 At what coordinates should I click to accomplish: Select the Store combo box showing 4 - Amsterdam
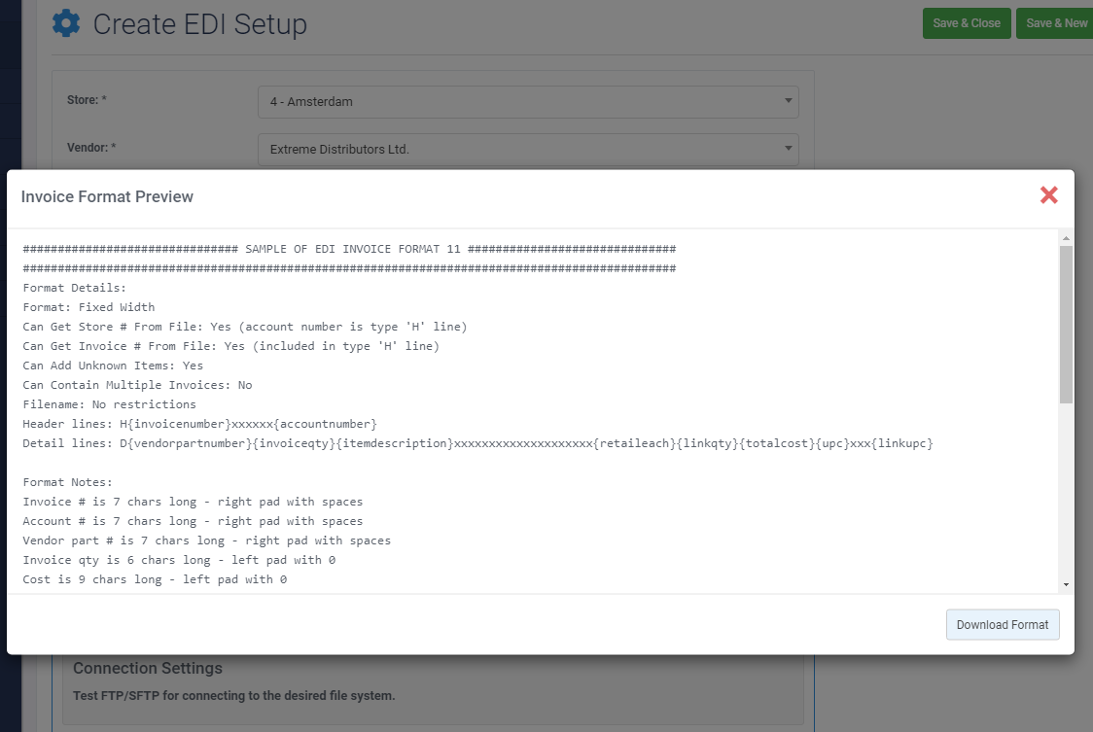528,101
